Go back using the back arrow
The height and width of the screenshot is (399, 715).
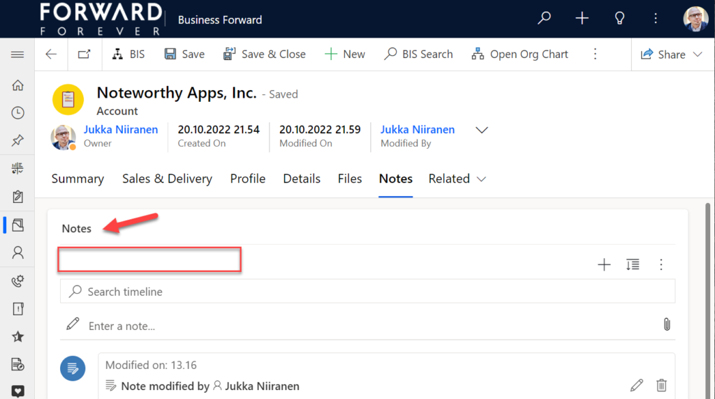point(51,54)
